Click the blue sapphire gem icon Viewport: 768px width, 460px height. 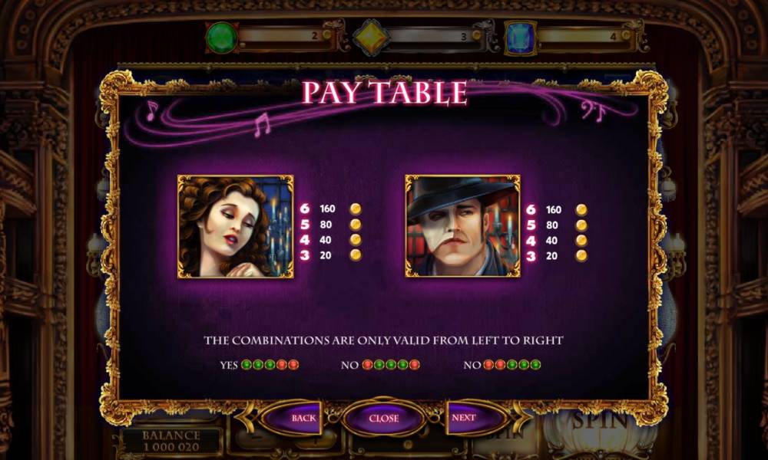[x=520, y=37]
